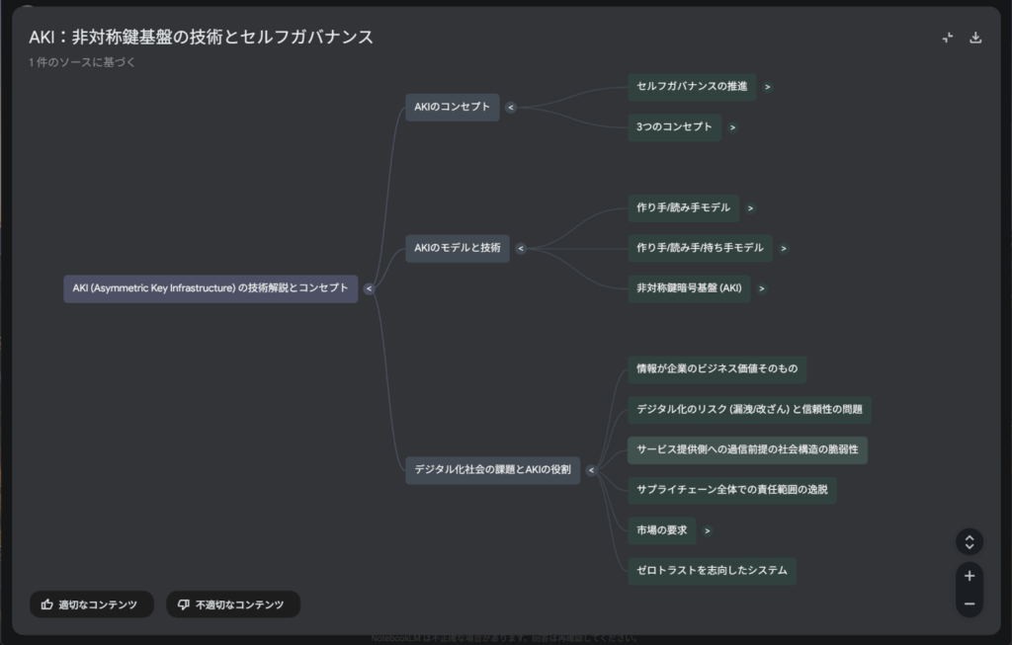Expand the 市場の要求 node arrow
The height and width of the screenshot is (645, 1012).
pos(708,531)
